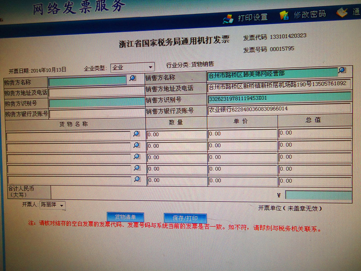Screen dimensions: 361x271
Task: Click invoice code 133101420323
Action: click(288, 36)
